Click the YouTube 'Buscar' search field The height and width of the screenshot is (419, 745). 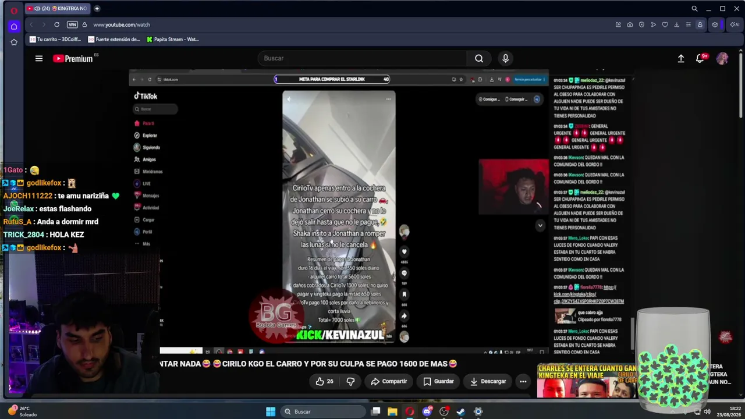[362, 58]
